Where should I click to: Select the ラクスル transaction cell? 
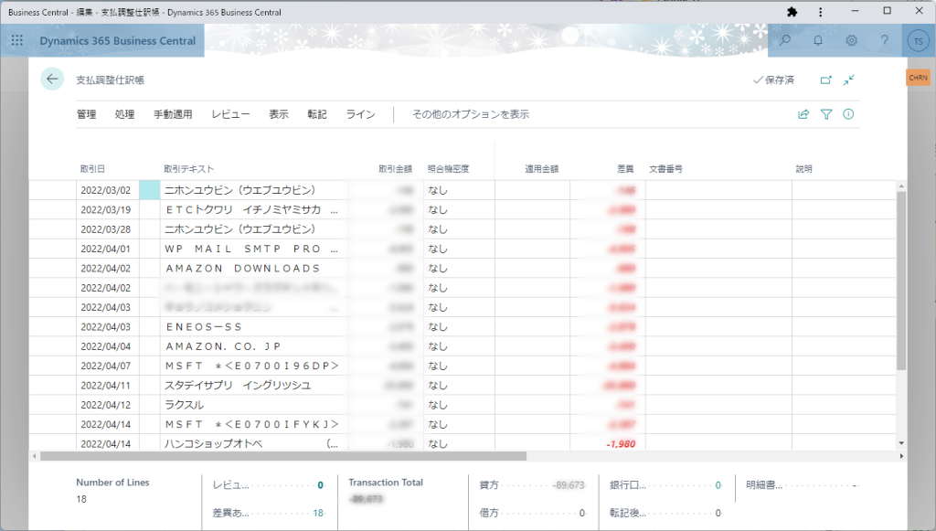[254, 405]
